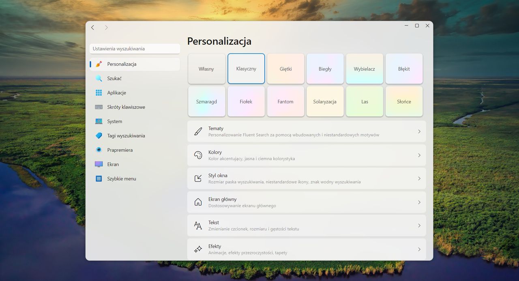Image resolution: width=519 pixels, height=281 pixels.
Task: Click the Szybkie menu list icon
Action: [x=99, y=178]
